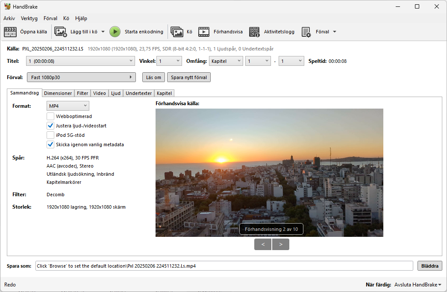Click the Bläddra button
The height and width of the screenshot is (292, 447).
pos(429,266)
